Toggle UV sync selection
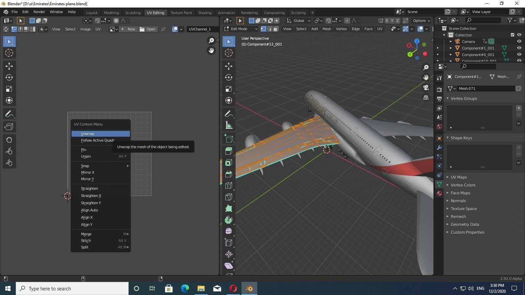Image resolution: width=525 pixels, height=295 pixels. click(x=6, y=29)
